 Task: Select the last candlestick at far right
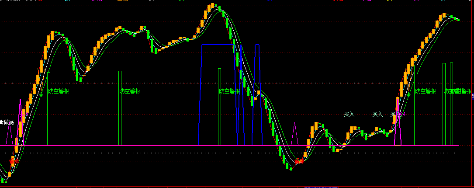tap(457, 20)
